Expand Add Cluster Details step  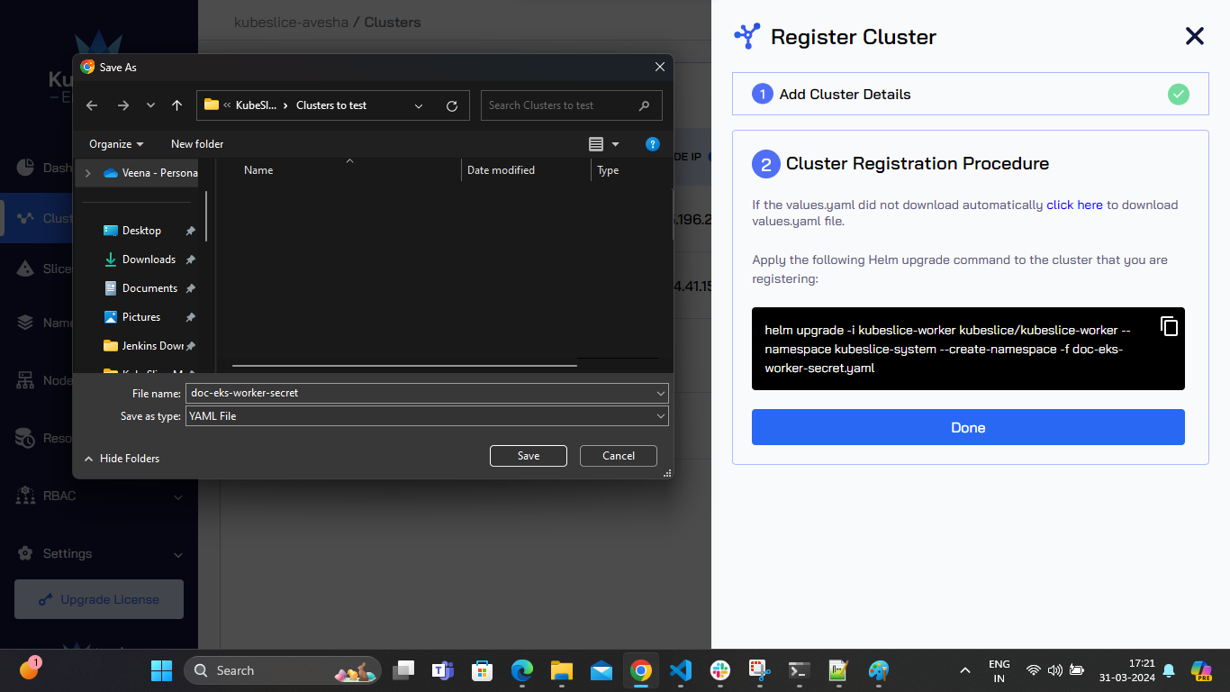point(970,94)
